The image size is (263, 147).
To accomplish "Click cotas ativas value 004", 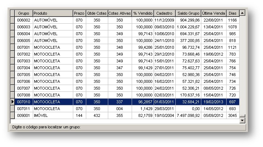I will coord(120,109).
